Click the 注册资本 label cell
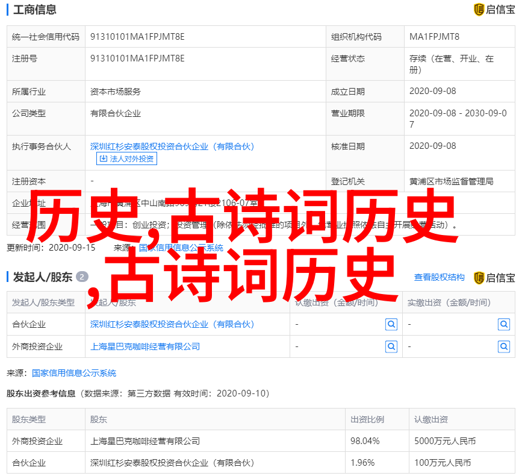The height and width of the screenshot is (476, 522). 46,181
